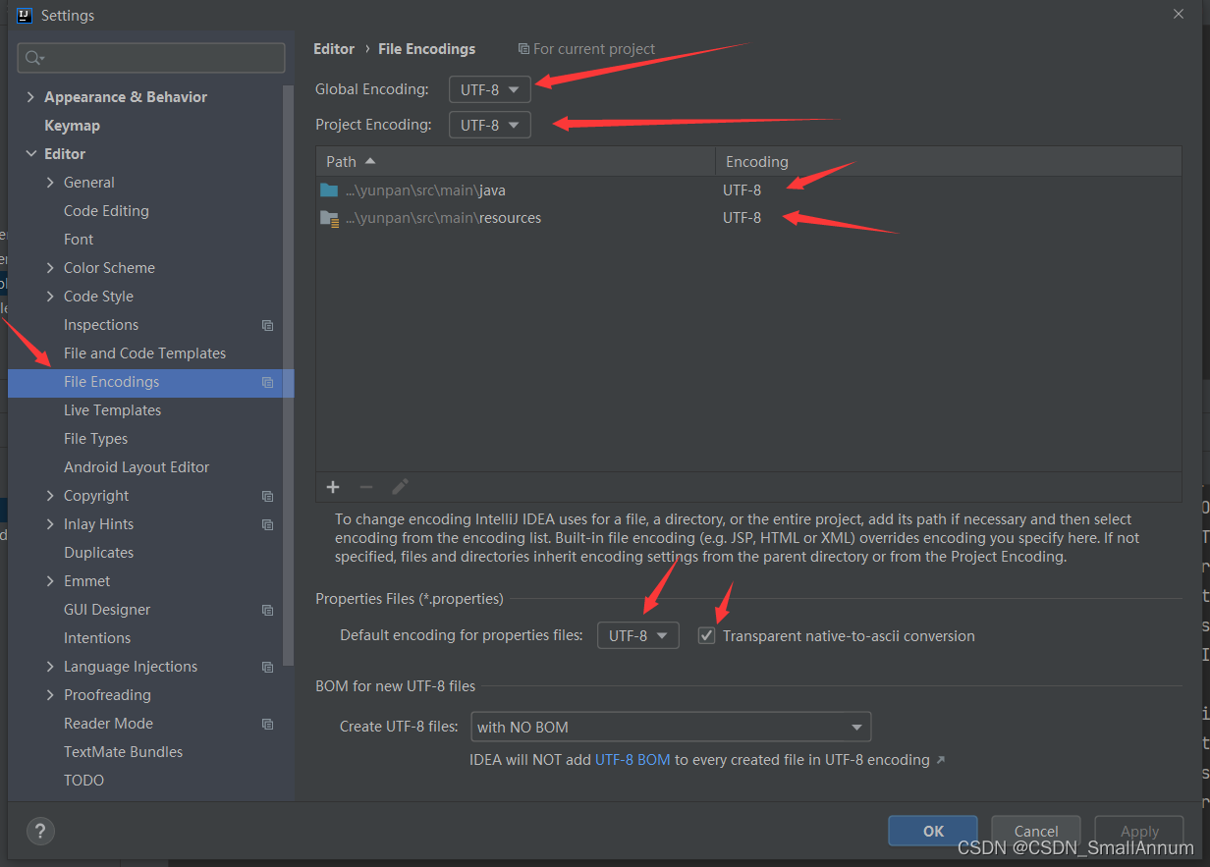The height and width of the screenshot is (867, 1210).
Task: Open File and Code Templates page
Action: click(144, 352)
